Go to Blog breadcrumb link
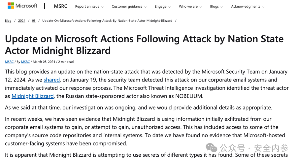 click(8, 21)
